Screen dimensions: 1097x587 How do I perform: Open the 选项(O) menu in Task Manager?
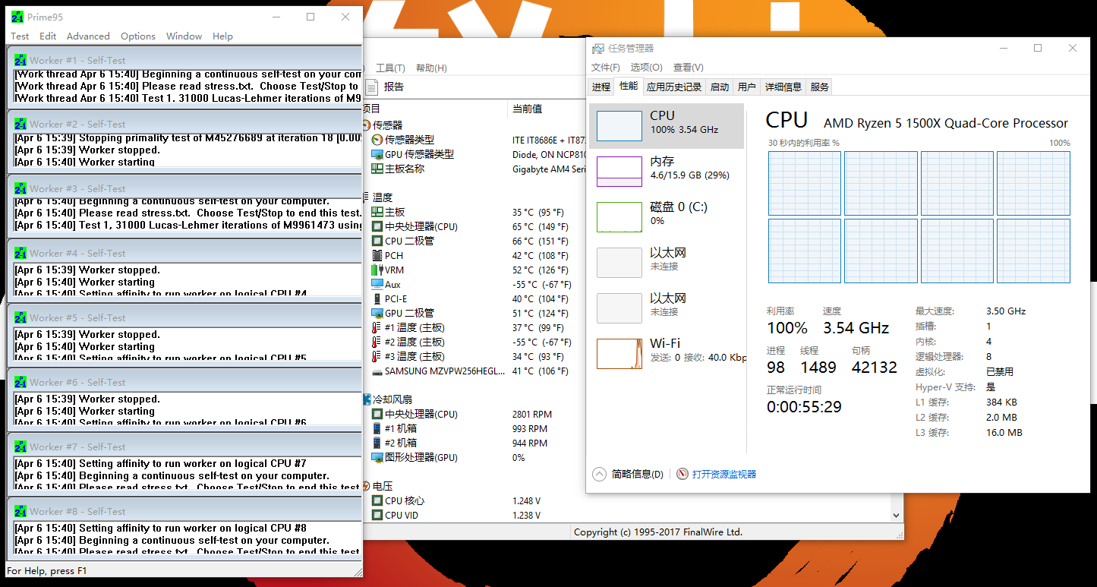[646, 68]
